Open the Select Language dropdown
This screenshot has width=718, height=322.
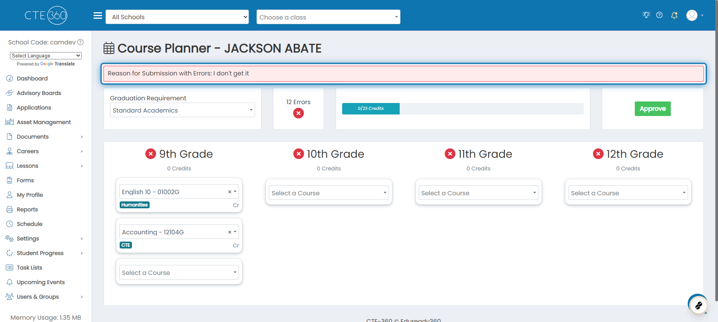click(46, 56)
